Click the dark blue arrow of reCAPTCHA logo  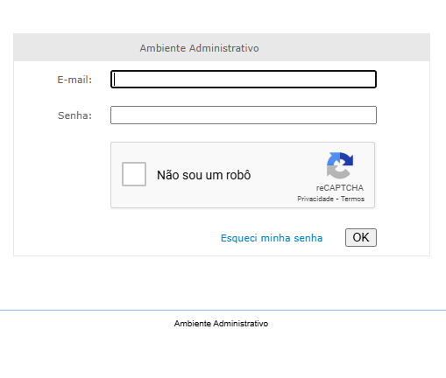click(347, 159)
